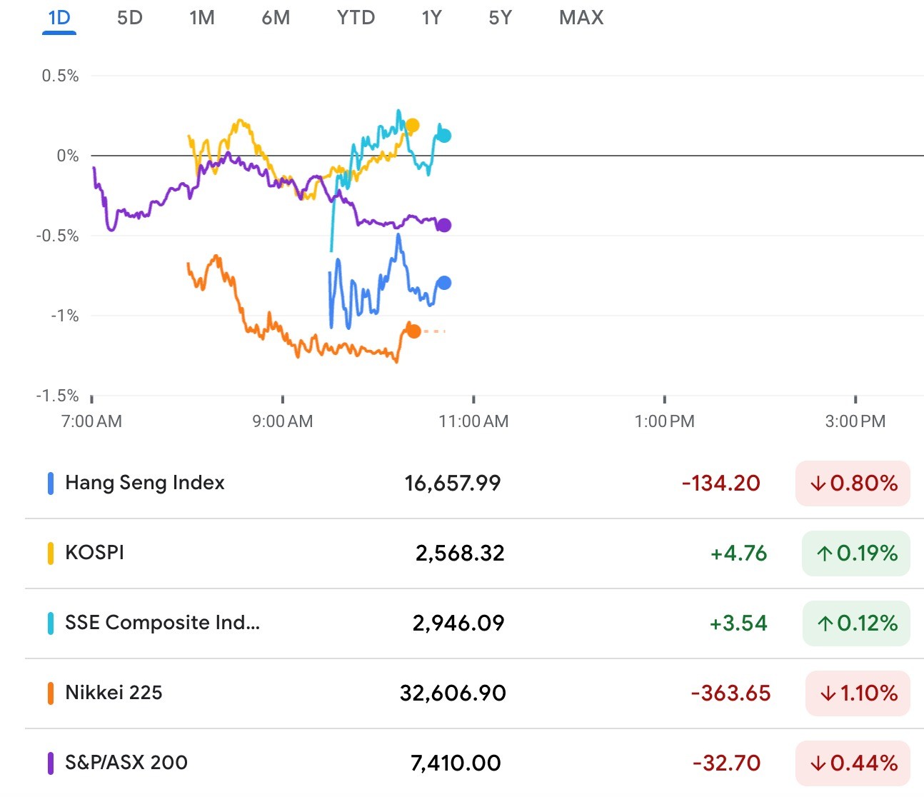Click the SSE Composite up 0.12% badge
The width and height of the screenshot is (924, 797).
[x=856, y=623]
